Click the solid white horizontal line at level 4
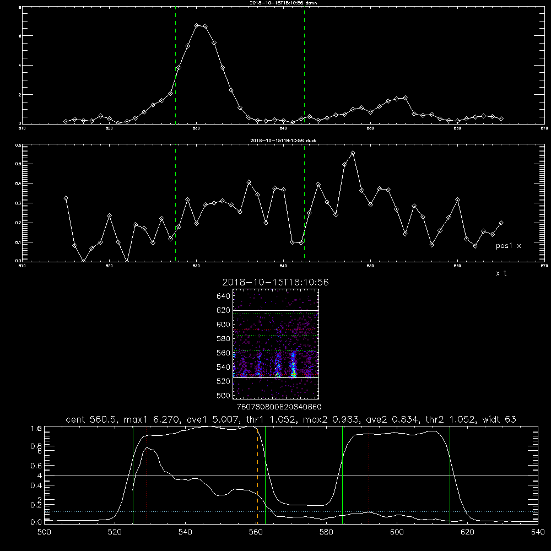551x551 pixels. pos(291,475)
